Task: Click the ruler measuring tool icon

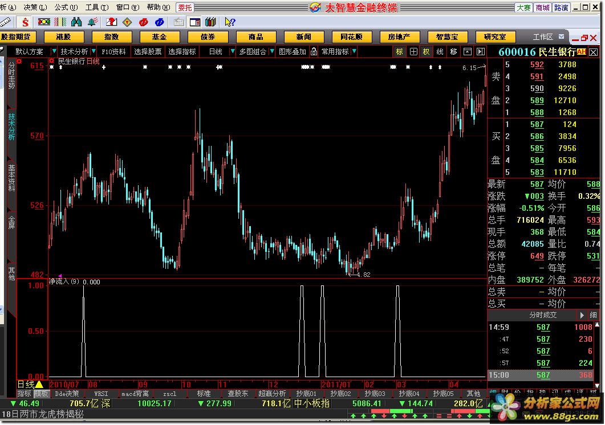Action: [x=5, y=22]
